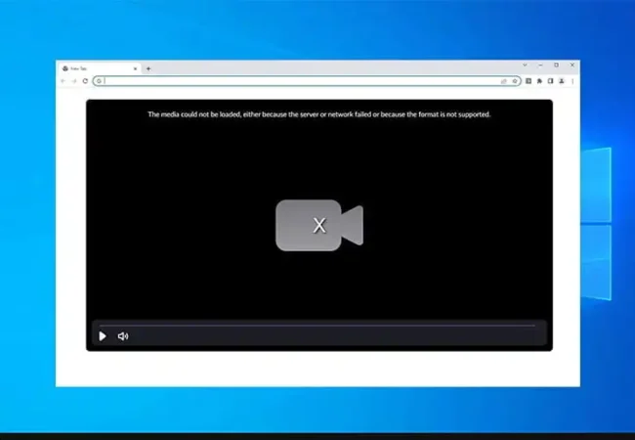Open the Extensions puzzle icon
The width and height of the screenshot is (635, 440).
click(539, 81)
